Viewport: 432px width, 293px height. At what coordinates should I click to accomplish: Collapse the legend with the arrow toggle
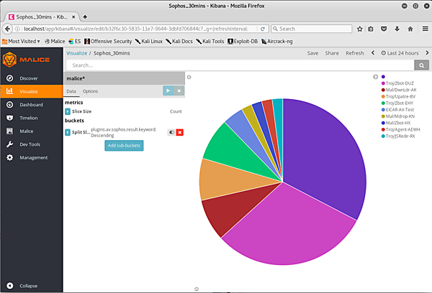coord(375,77)
